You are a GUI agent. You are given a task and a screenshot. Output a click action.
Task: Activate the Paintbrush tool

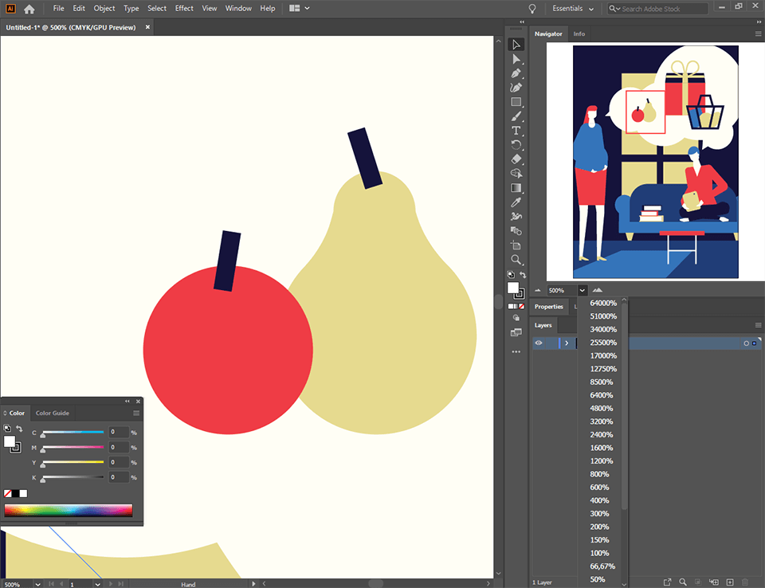click(516, 116)
